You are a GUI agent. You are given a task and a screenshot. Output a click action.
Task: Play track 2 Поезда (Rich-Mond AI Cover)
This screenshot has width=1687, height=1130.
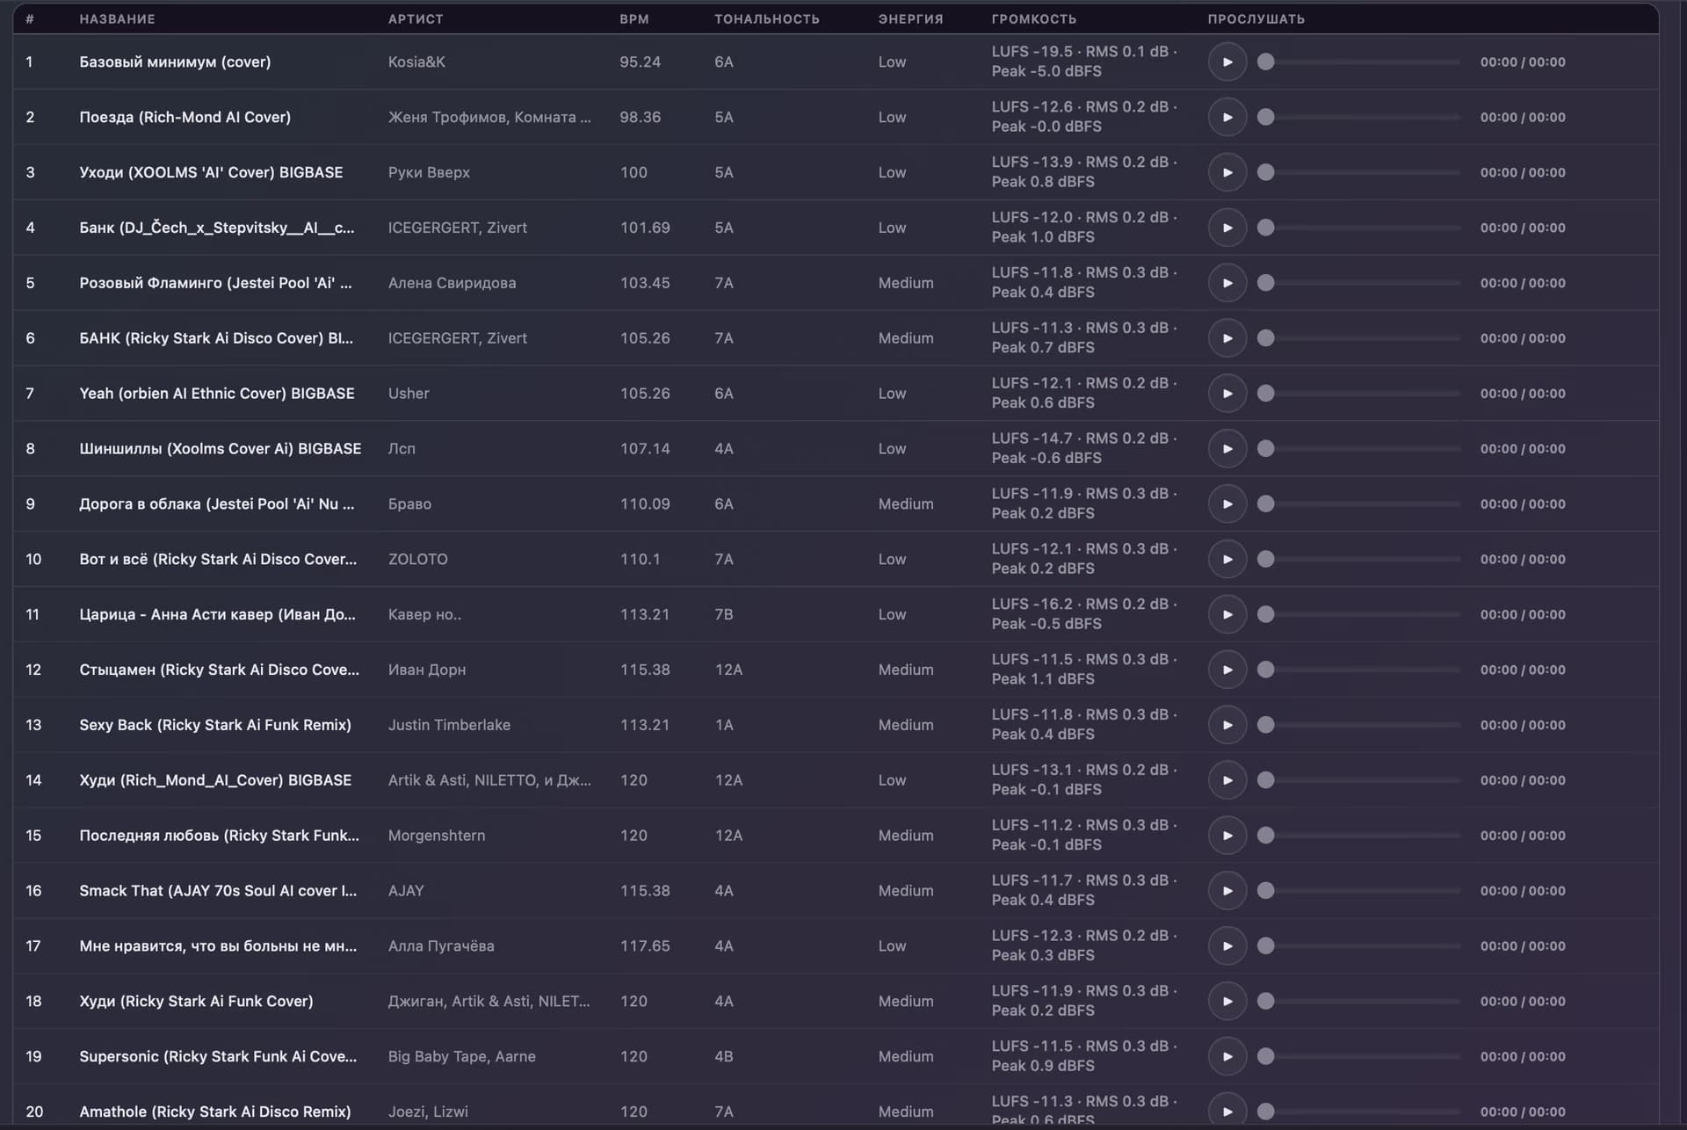click(1227, 117)
